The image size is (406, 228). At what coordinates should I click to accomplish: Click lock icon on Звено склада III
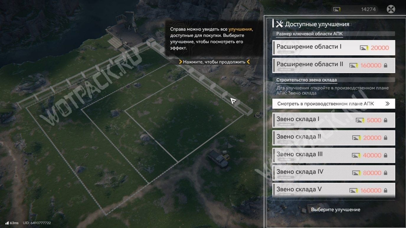click(x=385, y=155)
